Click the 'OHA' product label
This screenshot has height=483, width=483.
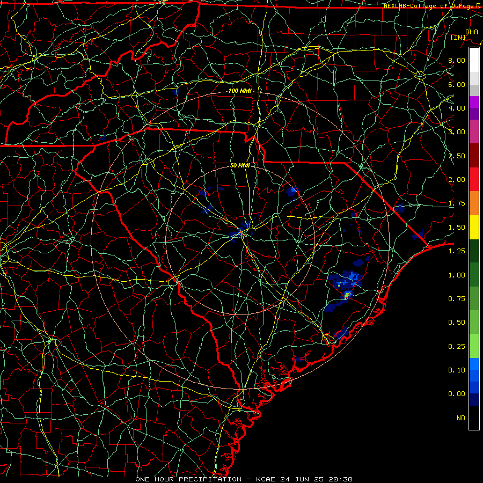(472, 32)
